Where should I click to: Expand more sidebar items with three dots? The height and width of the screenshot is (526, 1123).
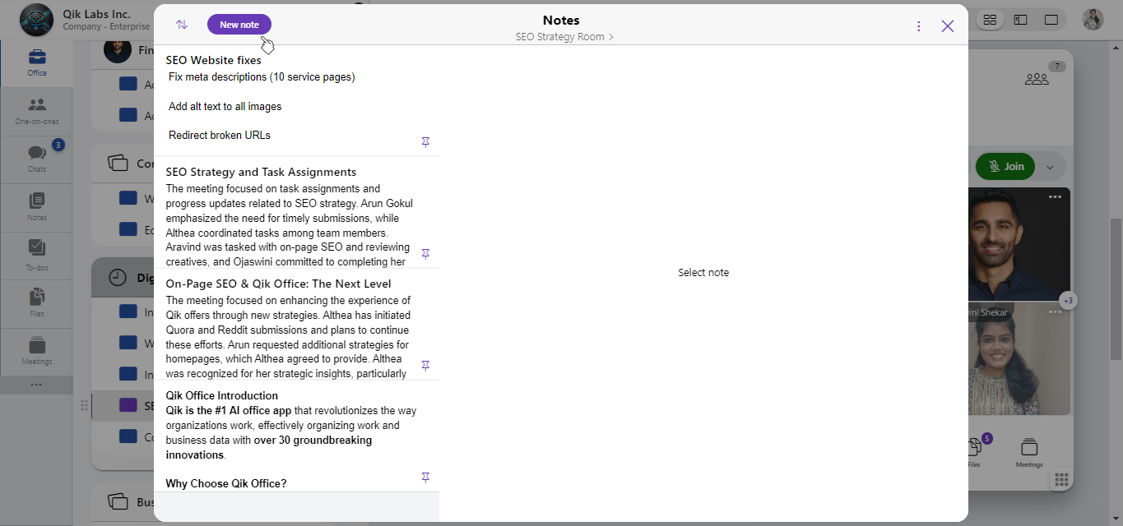click(x=36, y=385)
